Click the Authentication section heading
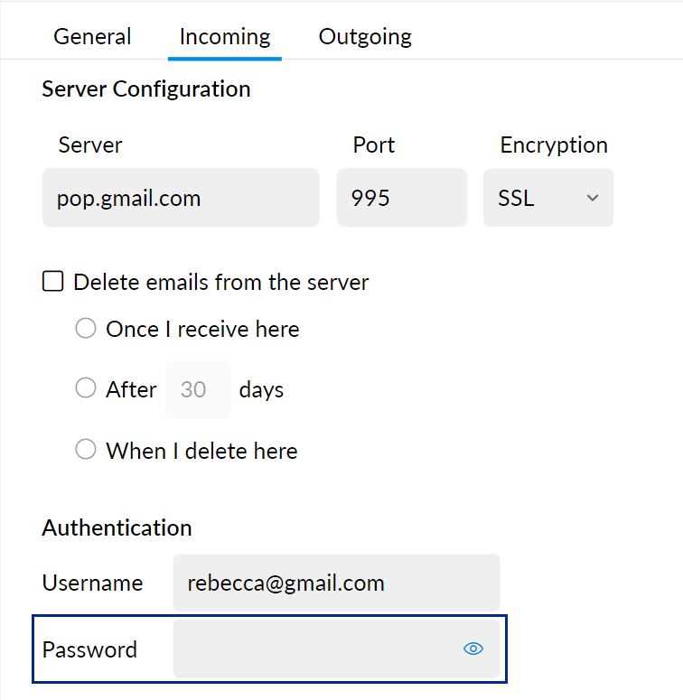 click(x=117, y=528)
